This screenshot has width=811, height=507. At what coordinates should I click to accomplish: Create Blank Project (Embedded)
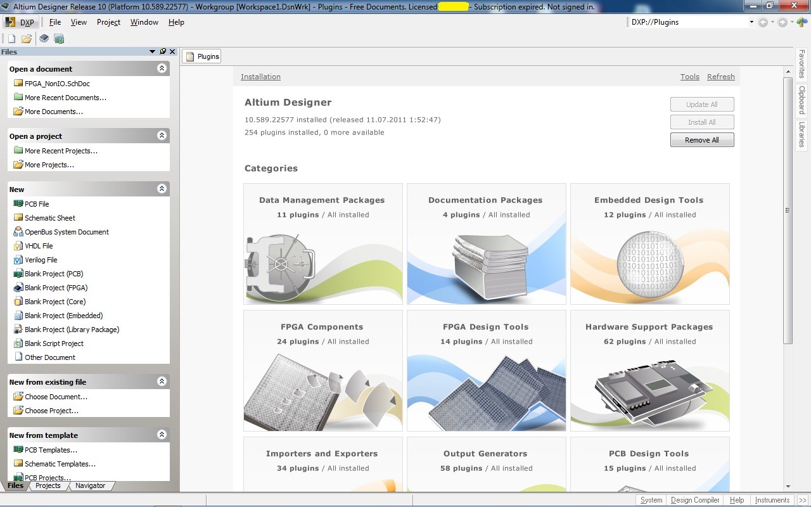[x=58, y=316]
